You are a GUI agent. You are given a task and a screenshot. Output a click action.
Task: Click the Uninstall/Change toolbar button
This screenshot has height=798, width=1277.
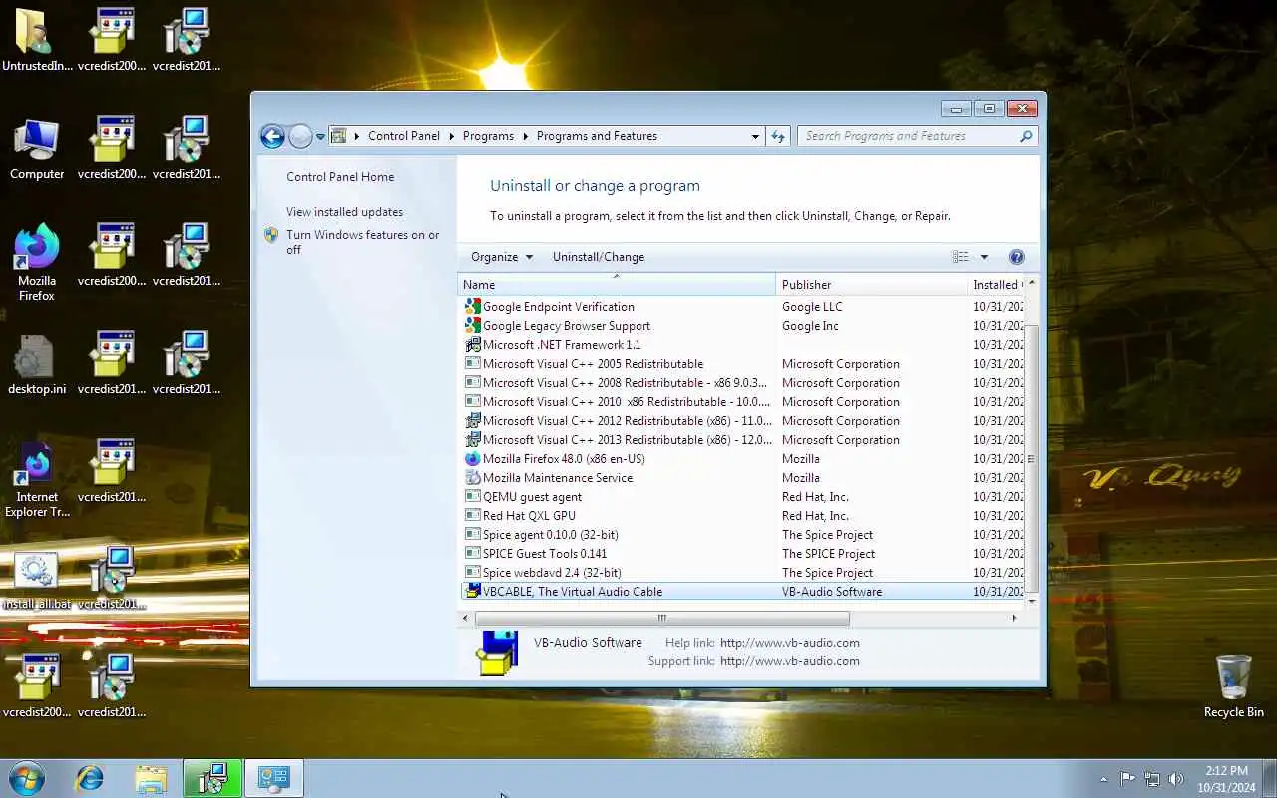click(599, 257)
